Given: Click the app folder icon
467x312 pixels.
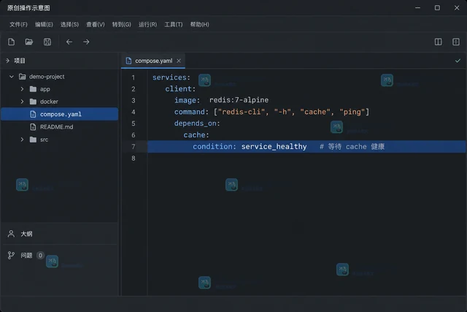Looking at the screenshot, I should (33, 89).
